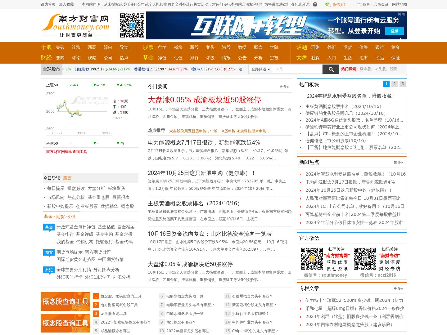This screenshot has width=447, height=335.
Task: Click the blue 外汇 badge icon
Action: click(x=49, y=270)
